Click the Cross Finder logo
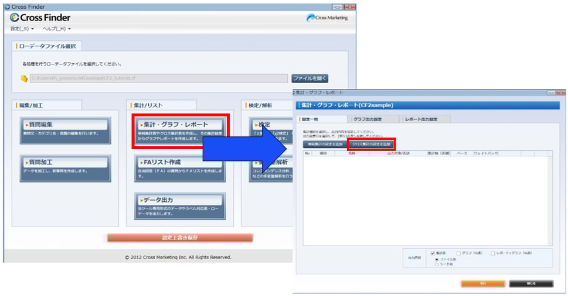 coord(40,18)
